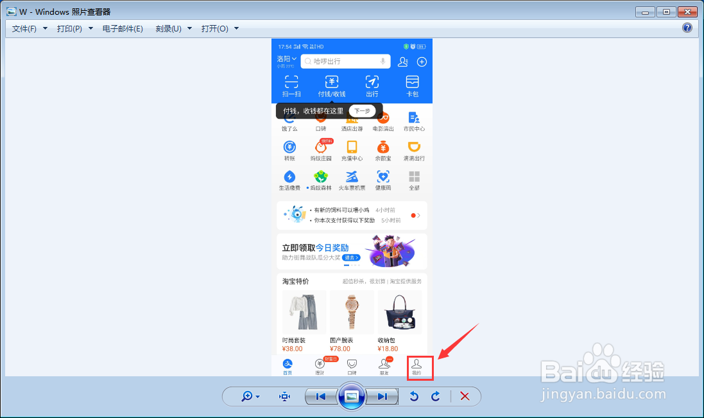Click the 速去 button on the banner
This screenshot has width=704, height=418.
[351, 257]
